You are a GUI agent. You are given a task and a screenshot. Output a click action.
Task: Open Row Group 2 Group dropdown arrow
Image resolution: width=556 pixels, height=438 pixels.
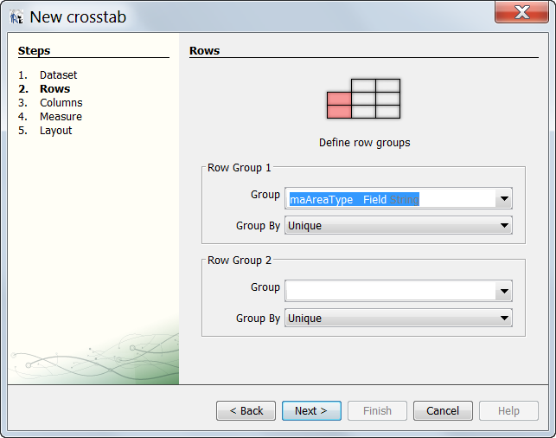(504, 291)
